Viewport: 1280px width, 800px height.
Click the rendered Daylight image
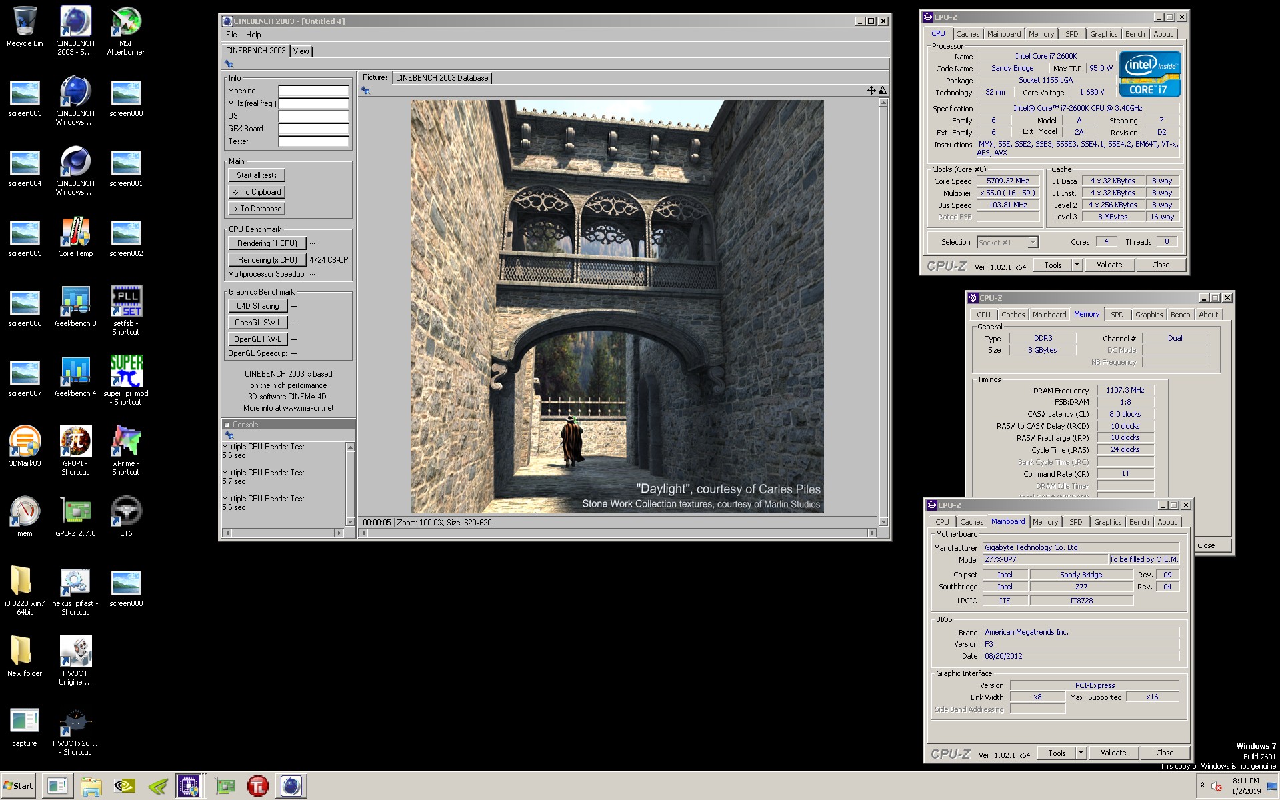click(x=617, y=307)
